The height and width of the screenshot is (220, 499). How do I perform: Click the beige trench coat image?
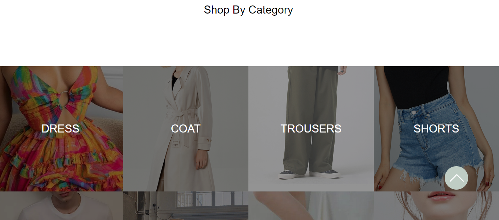pyautogui.click(x=186, y=129)
